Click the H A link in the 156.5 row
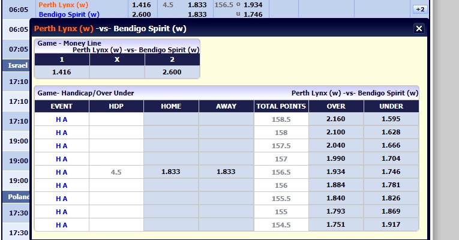The height and width of the screenshot is (240, 459). [61, 172]
